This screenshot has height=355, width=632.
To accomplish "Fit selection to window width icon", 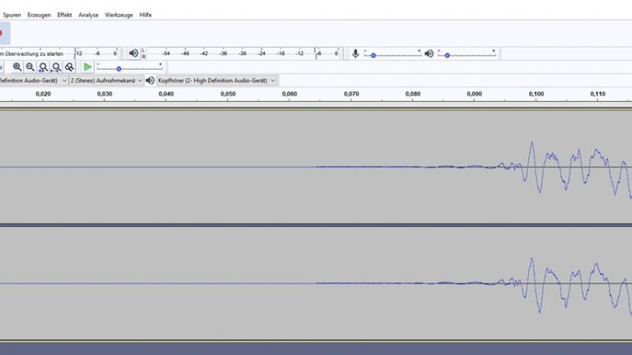I will [x=43, y=67].
